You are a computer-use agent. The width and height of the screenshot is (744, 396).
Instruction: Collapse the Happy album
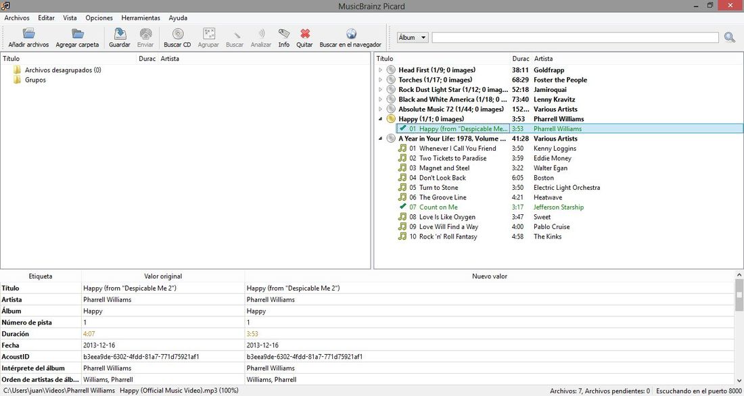pos(380,119)
